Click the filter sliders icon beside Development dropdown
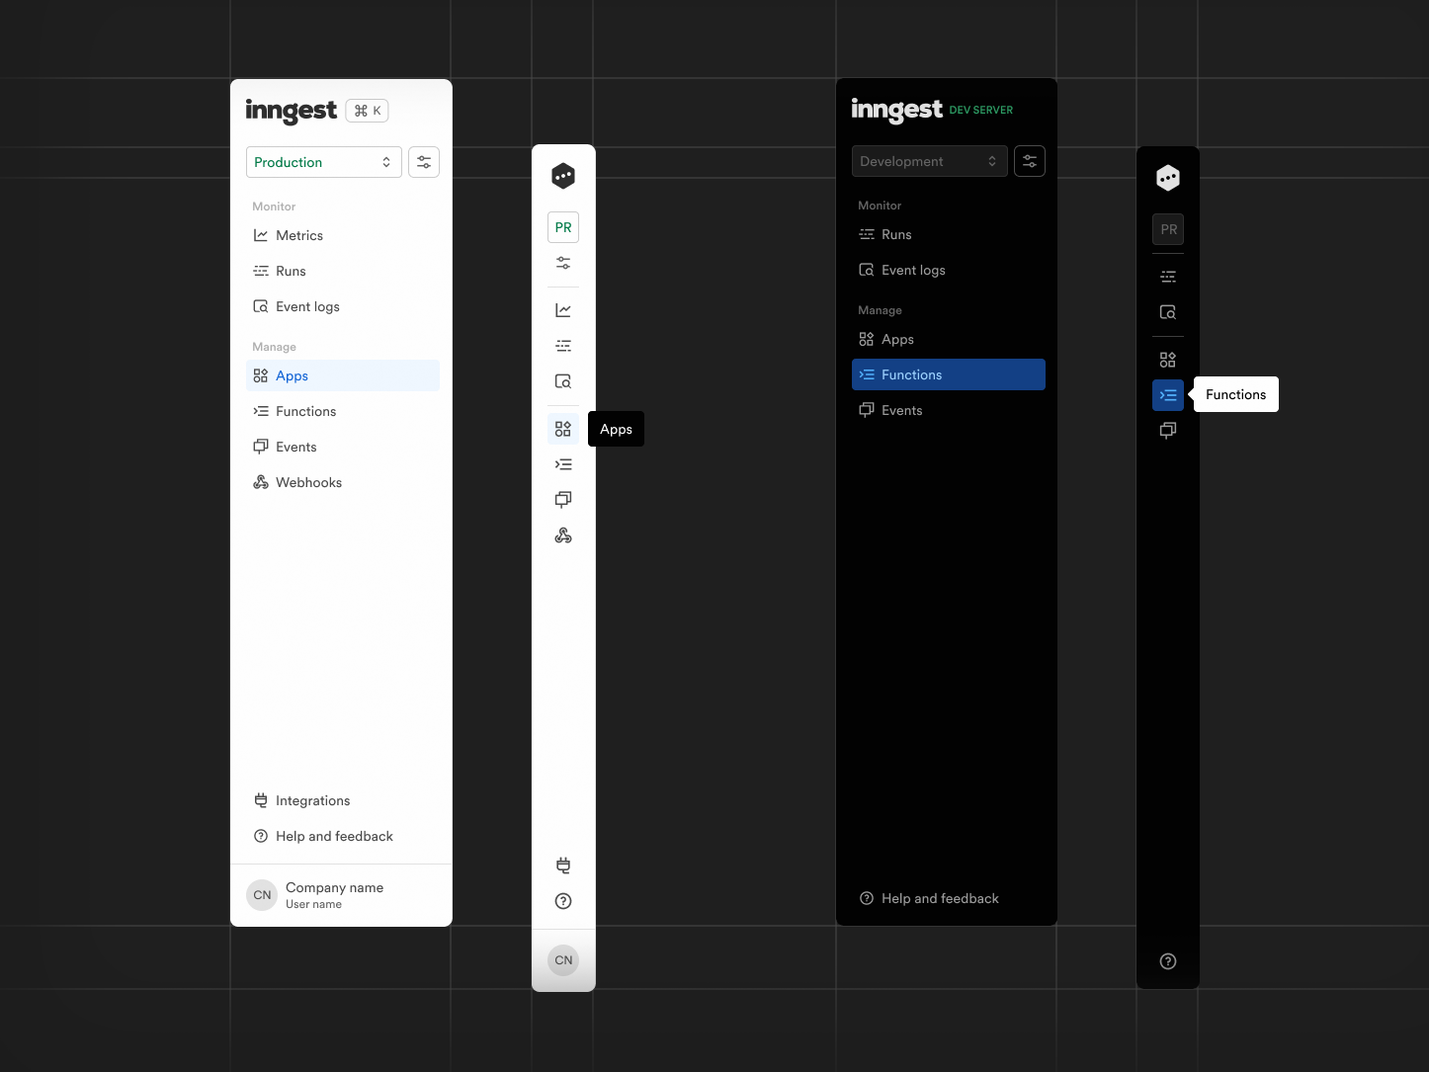The height and width of the screenshot is (1072, 1429). click(x=1029, y=160)
